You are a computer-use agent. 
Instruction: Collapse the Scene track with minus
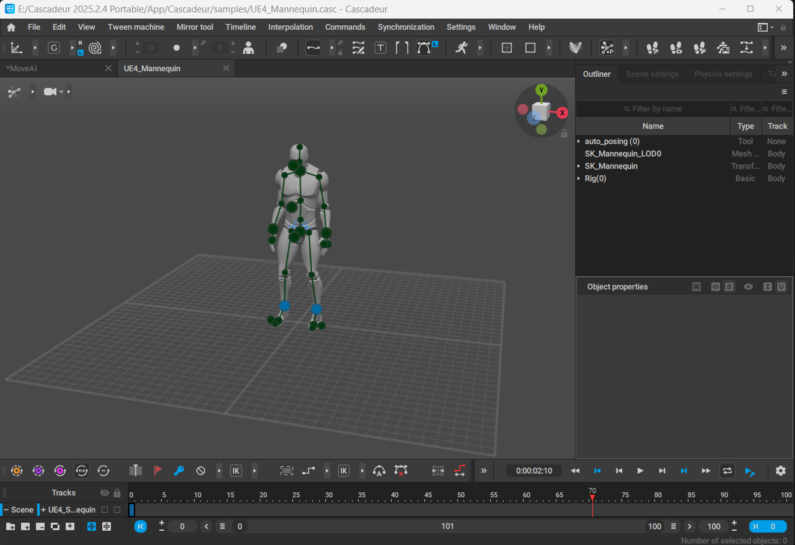pos(6,510)
